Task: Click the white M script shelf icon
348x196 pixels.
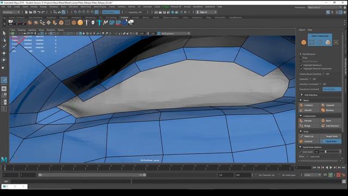Action: coord(105,22)
